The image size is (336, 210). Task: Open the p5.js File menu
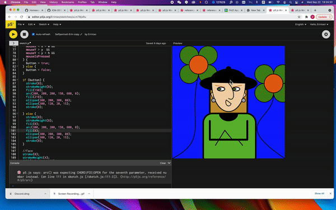point(21,25)
